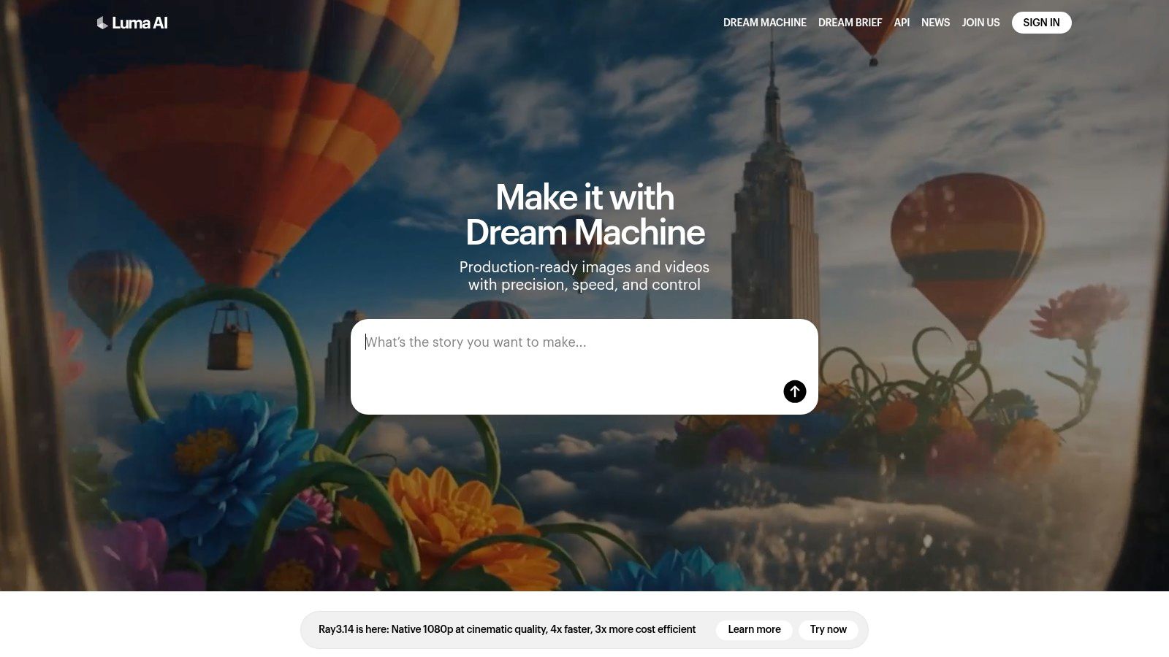This screenshot has height=657, width=1169.
Task: Open the Dream Brief page
Action: pos(850,23)
